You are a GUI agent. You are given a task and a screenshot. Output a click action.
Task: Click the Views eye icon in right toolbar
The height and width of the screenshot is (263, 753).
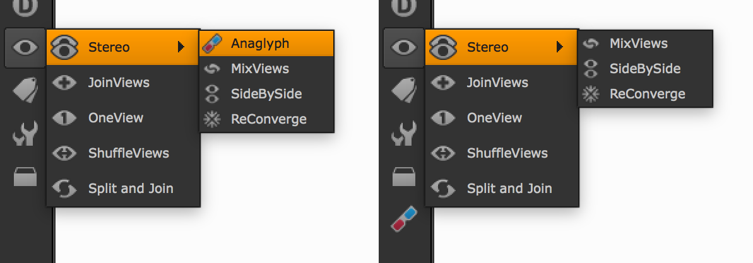(404, 47)
